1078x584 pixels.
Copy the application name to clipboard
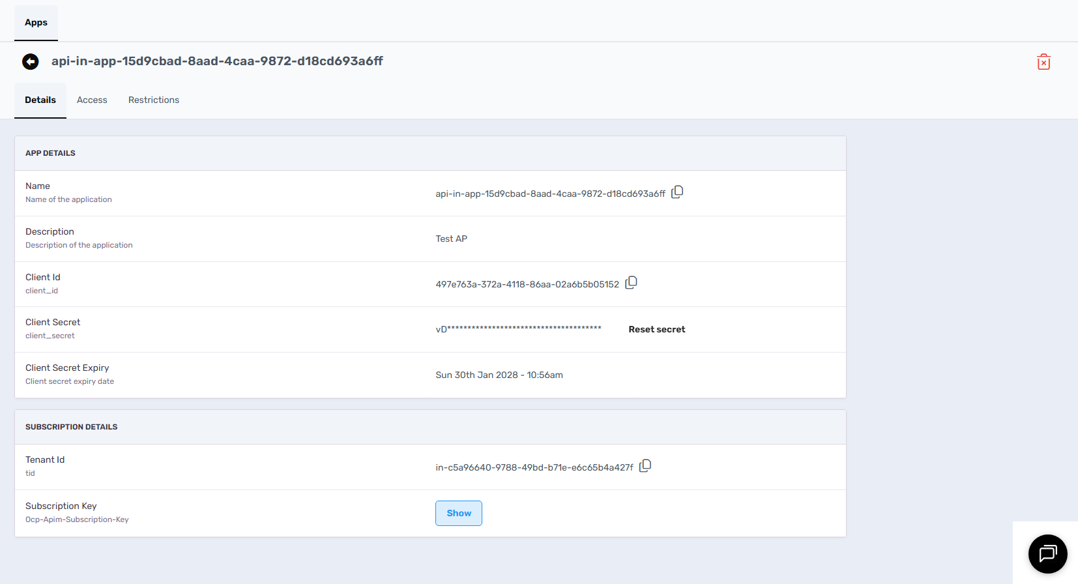(x=677, y=192)
